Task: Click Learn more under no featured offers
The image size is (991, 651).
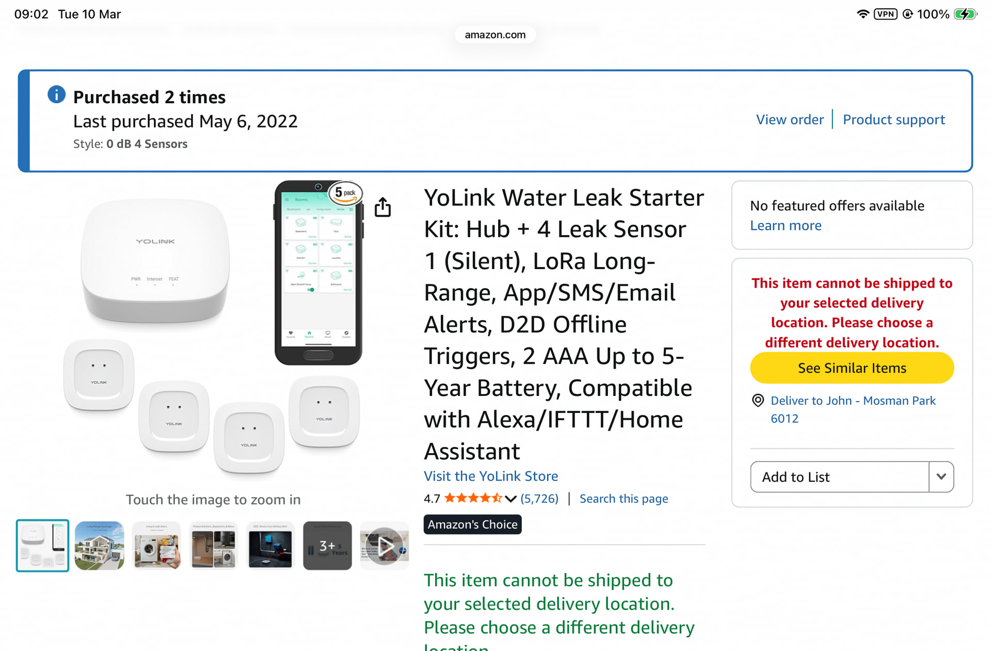Action: (786, 226)
